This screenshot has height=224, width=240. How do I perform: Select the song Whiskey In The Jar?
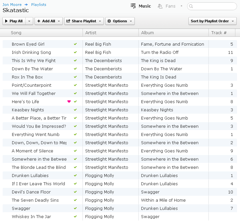(31, 217)
